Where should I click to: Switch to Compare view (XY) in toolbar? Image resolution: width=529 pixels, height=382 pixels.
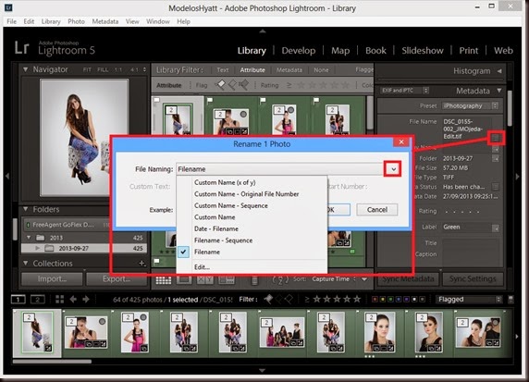click(x=204, y=279)
